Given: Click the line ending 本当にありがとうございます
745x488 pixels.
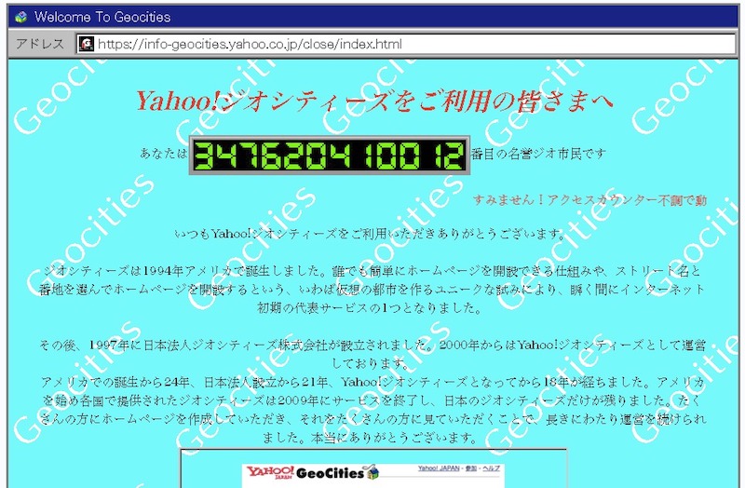Looking at the screenshot, I should 370,437.
